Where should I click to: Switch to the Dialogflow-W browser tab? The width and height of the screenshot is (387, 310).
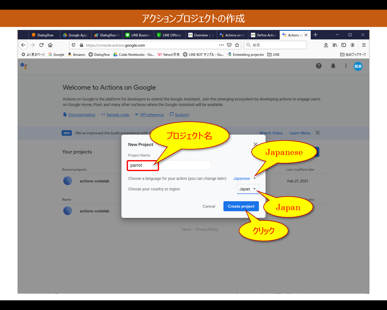(x=107, y=35)
